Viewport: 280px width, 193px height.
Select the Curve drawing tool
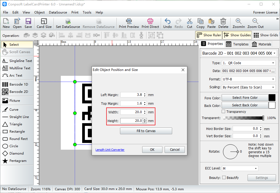point(17,109)
